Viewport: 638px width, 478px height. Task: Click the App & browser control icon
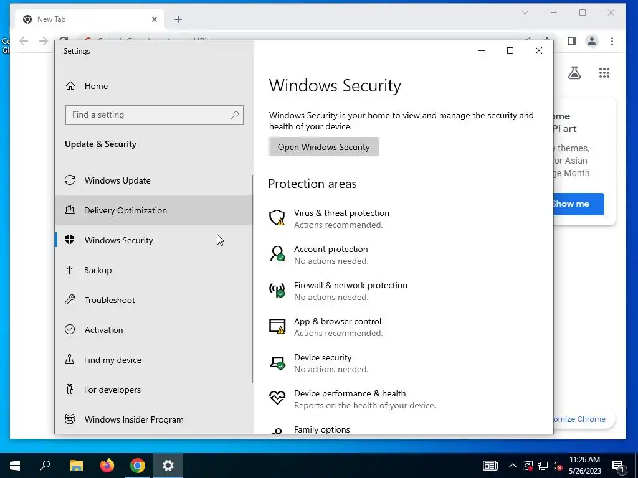(277, 326)
